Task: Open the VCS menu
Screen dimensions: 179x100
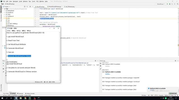Action: tap(37, 1)
